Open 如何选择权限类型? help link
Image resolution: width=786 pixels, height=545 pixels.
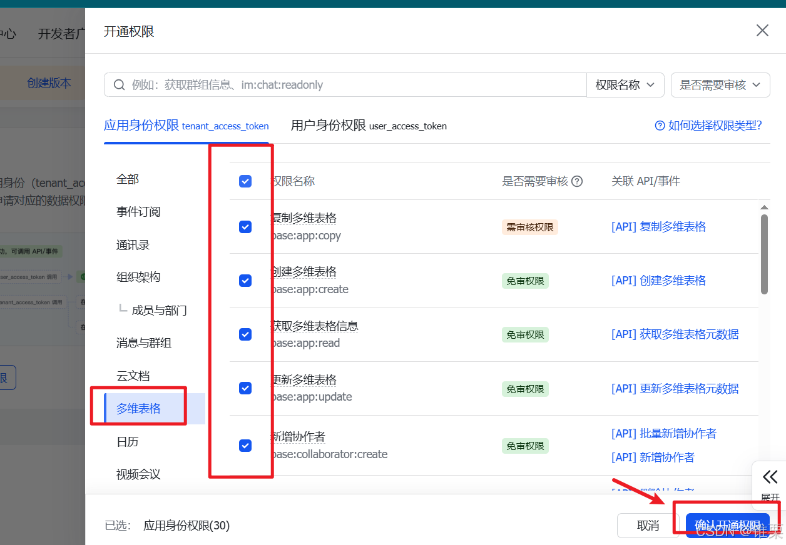(708, 126)
